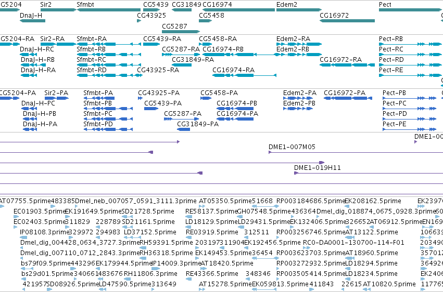This screenshot has height=292, width=443.
Task: Click the Edem2-RB transcript label
Action: [293, 49]
